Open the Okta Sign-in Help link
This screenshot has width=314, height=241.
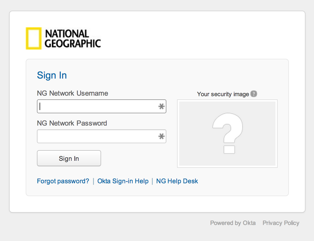coord(123,181)
